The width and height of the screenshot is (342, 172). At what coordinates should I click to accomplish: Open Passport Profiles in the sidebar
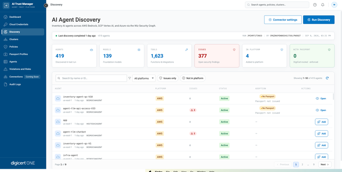click(x=23, y=54)
